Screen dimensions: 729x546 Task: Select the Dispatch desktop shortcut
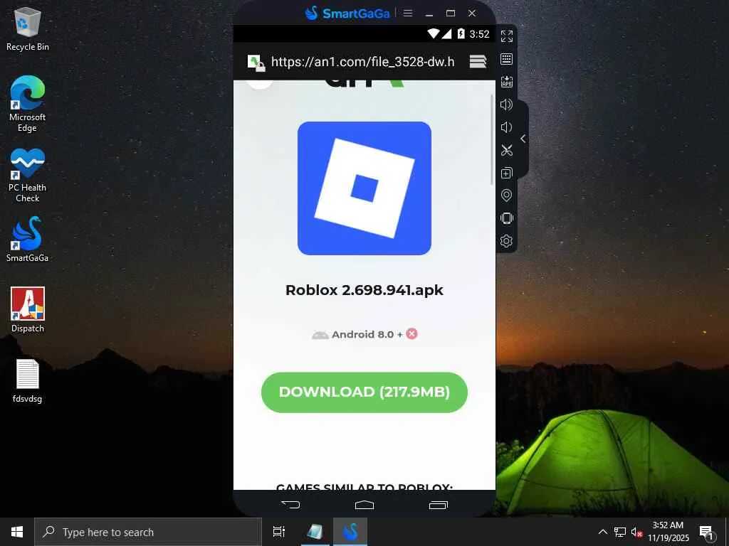(28, 310)
